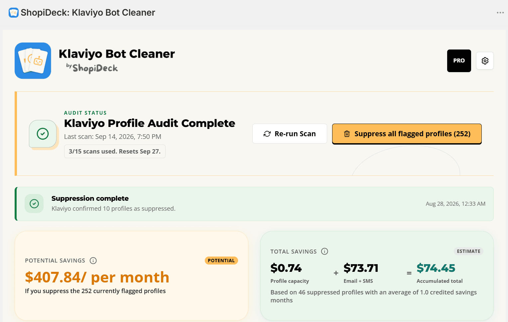Image resolution: width=508 pixels, height=322 pixels.
Task: Click the 'Profile capacity' label
Action: click(290, 281)
